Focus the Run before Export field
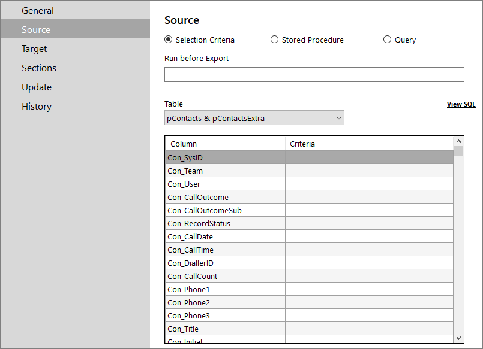The height and width of the screenshot is (349, 483). 314,75
